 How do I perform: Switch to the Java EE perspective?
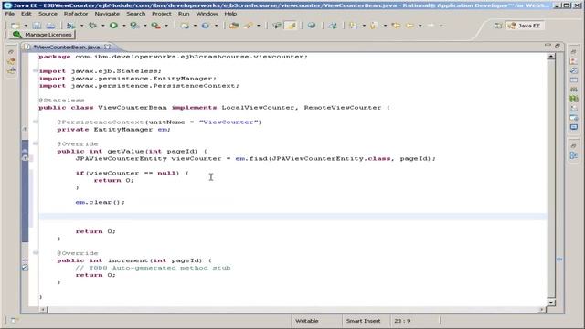point(525,26)
